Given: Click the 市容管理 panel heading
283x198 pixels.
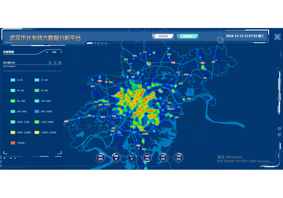Looking at the screenshot, I should pyautogui.click(x=8, y=52).
